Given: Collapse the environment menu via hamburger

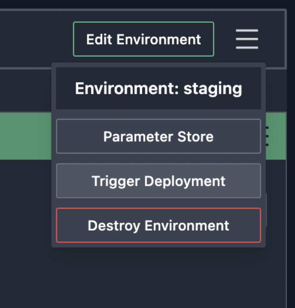Looking at the screenshot, I should 247,39.
